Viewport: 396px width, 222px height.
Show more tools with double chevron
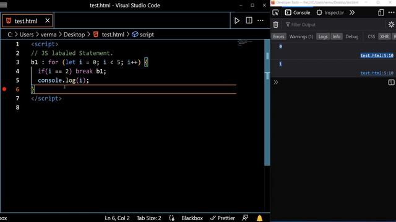click(x=352, y=12)
